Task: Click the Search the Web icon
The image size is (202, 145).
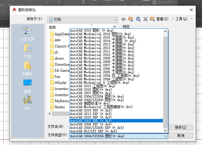Action: tap(138, 19)
